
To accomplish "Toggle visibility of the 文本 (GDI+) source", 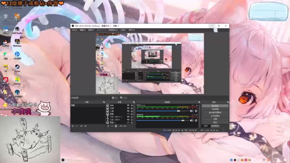I will (128, 120).
